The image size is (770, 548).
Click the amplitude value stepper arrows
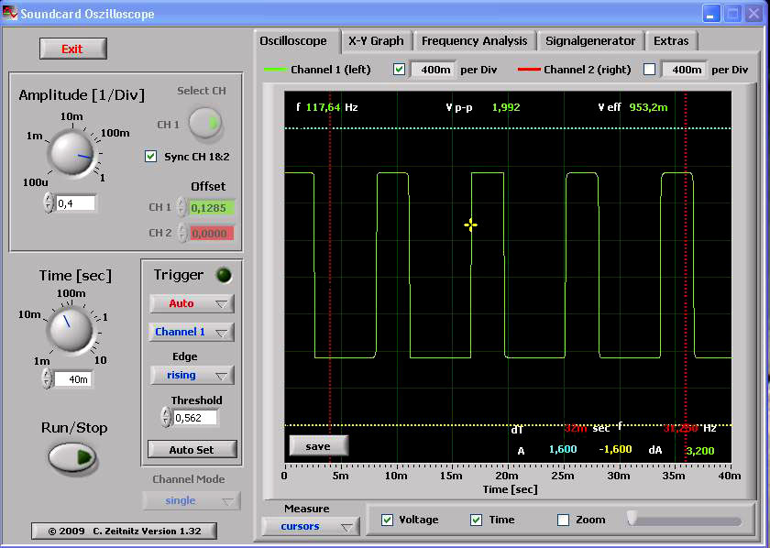pos(48,203)
